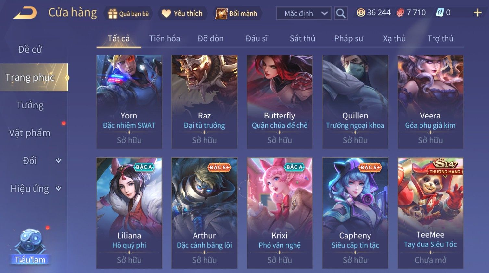Viewport: 489px width, 273px height.
Task: Open Đề cử recommendations section
Action: 30,49
